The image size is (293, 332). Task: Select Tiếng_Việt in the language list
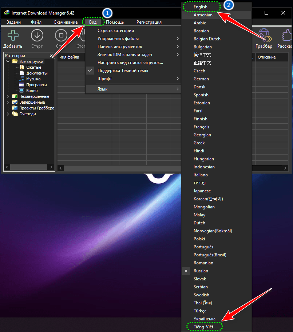click(x=217, y=327)
